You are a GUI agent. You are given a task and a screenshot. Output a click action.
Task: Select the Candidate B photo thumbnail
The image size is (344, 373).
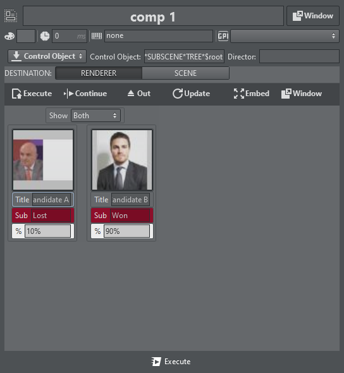coord(122,160)
